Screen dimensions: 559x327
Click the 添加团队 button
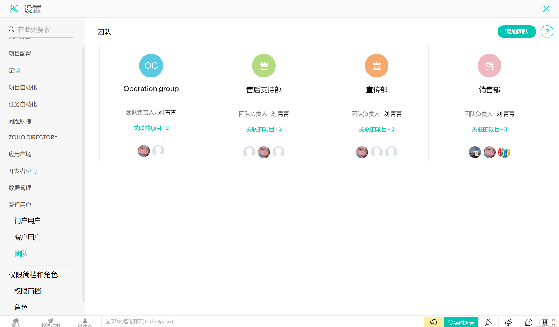pos(517,32)
